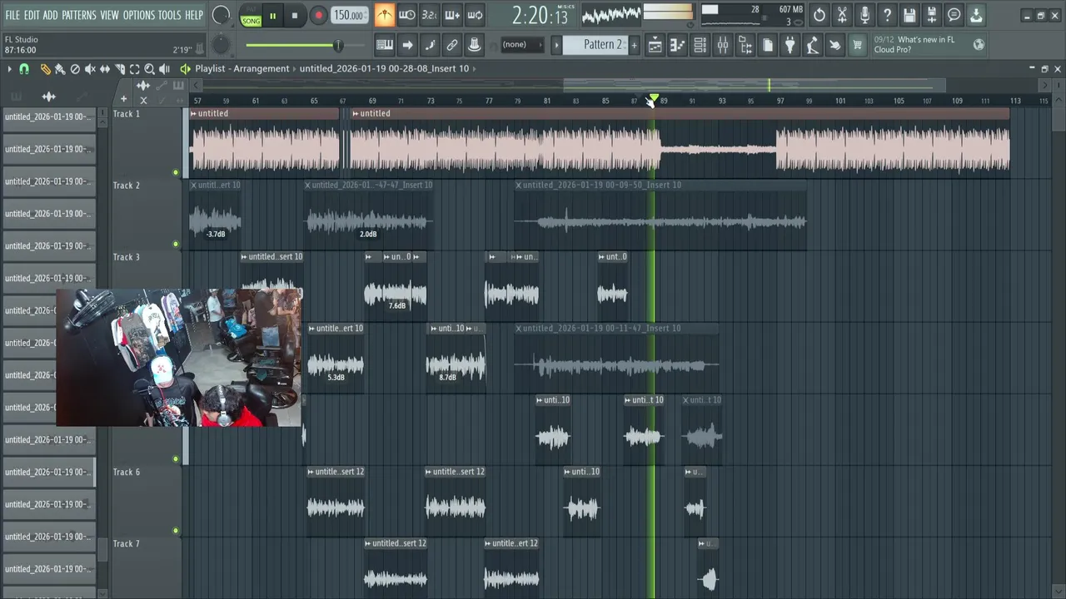Expand pattern picker arrow left of Pattern 2

[556, 45]
